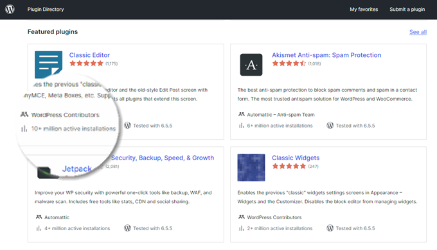This screenshot has height=250, width=437.
Task: Go to My favorites
Action: [364, 10]
